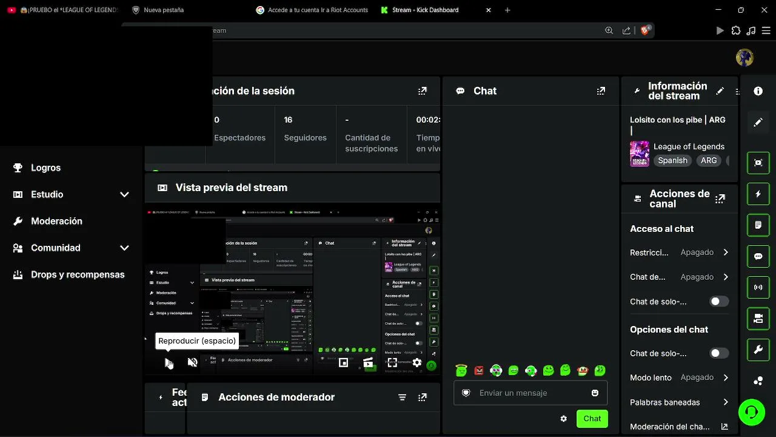Open the League of Legends category link
The height and width of the screenshot is (437, 776).
[x=689, y=146]
